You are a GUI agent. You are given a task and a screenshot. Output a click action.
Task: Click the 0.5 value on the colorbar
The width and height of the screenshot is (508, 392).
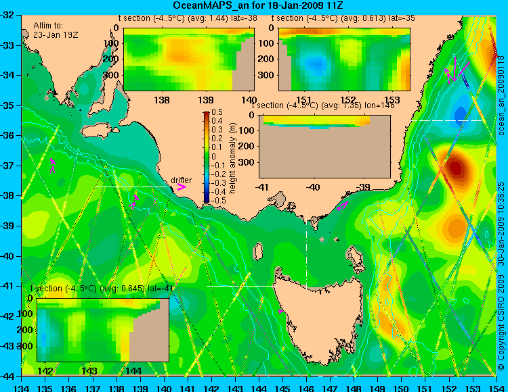(x=217, y=112)
